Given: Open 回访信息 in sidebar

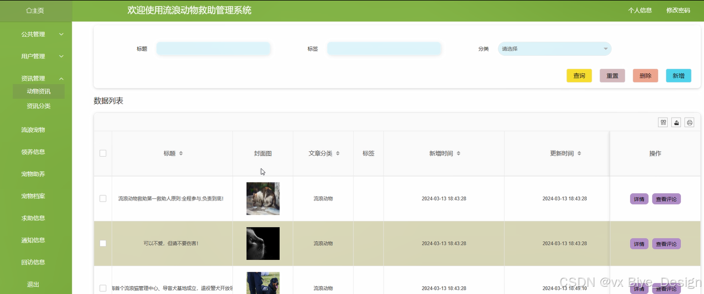Looking at the screenshot, I should point(33,262).
